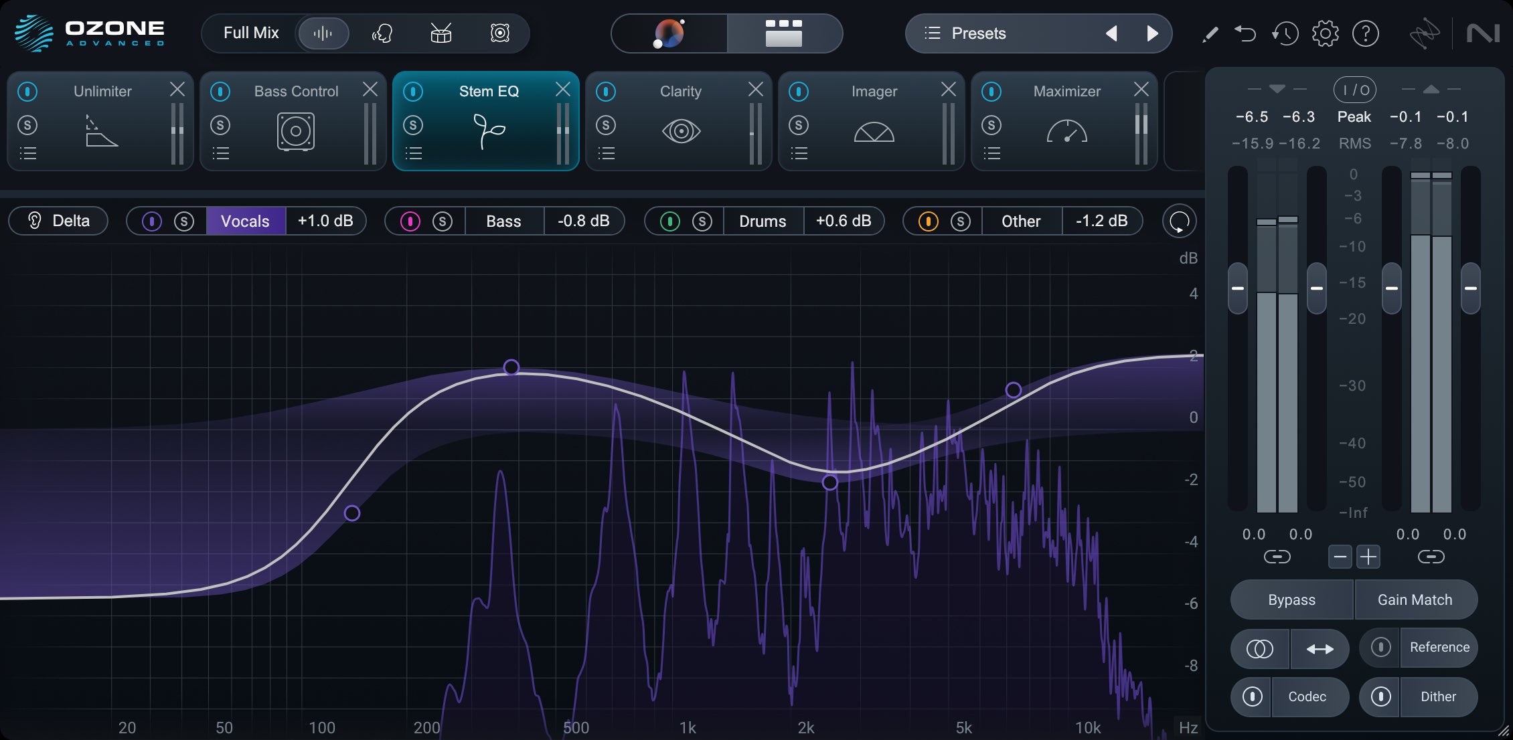Click the Bypass button
Viewport: 1513px width, 740px height.
pos(1291,599)
